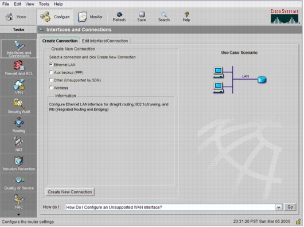Open the VPN task icon

tap(18, 87)
